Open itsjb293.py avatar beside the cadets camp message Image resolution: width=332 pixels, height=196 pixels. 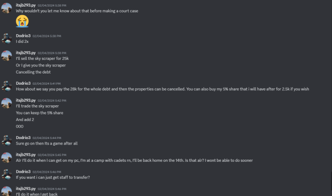[7, 158]
